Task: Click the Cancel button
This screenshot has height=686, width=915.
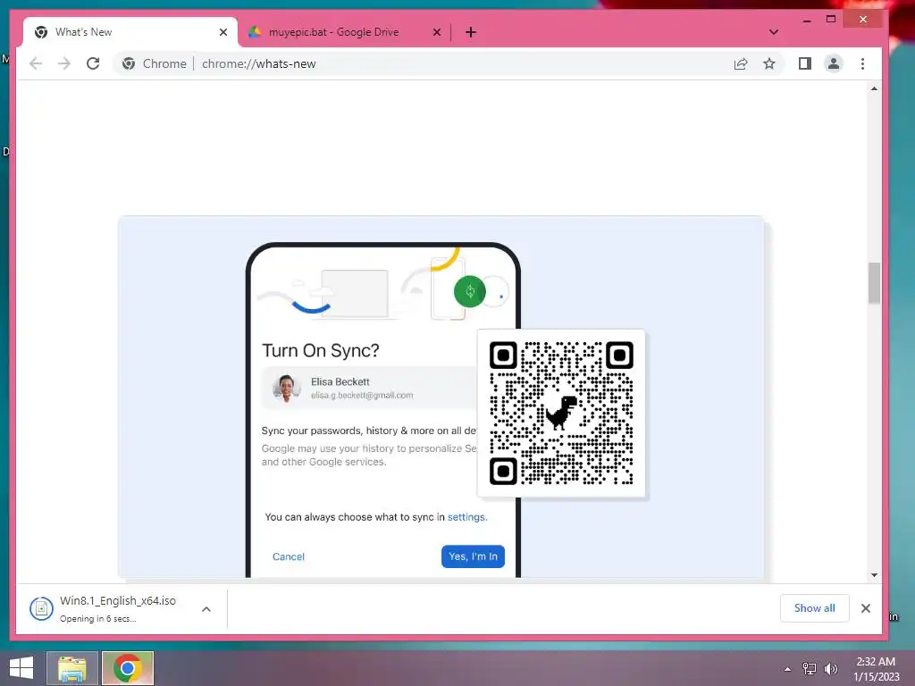Action: pyautogui.click(x=289, y=556)
